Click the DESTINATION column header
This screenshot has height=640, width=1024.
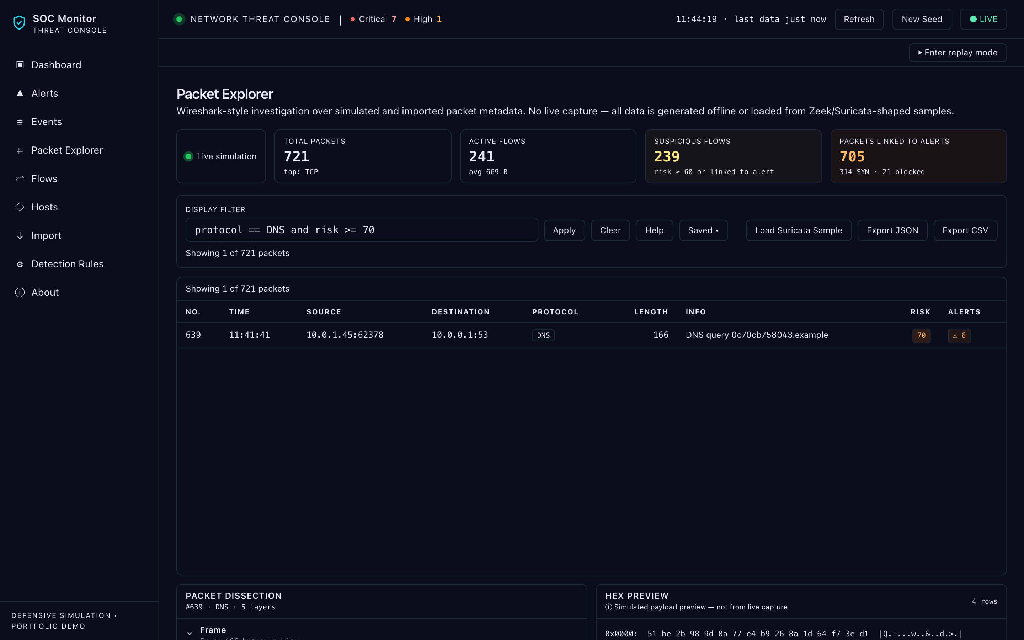pyautogui.click(x=460, y=312)
